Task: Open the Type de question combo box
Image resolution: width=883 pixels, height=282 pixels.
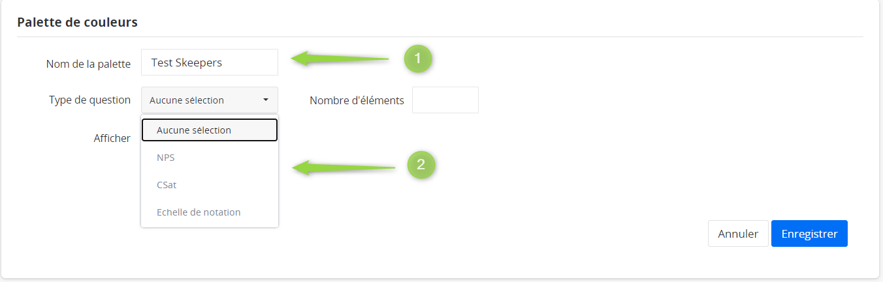Action: click(x=209, y=100)
